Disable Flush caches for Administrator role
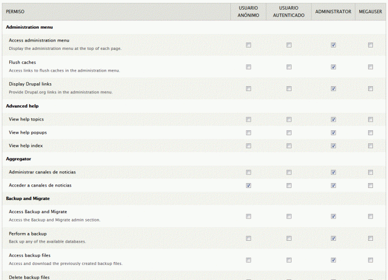Screen dimensions: 388x280 (333, 67)
